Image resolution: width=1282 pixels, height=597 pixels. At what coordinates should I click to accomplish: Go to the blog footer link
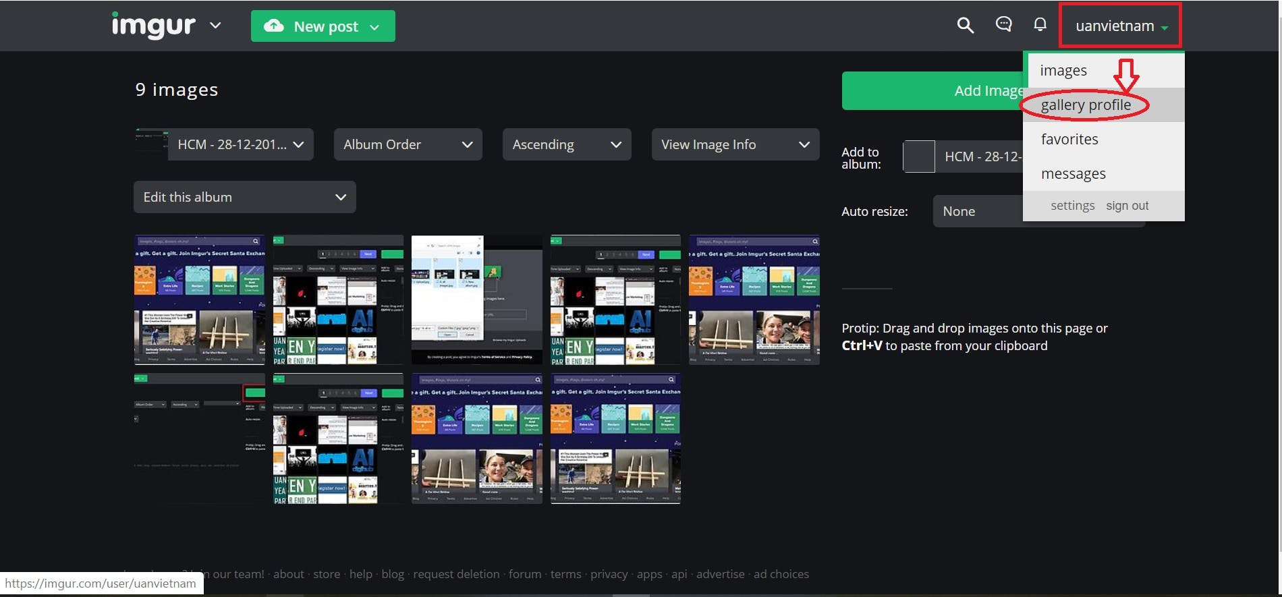pyautogui.click(x=393, y=574)
